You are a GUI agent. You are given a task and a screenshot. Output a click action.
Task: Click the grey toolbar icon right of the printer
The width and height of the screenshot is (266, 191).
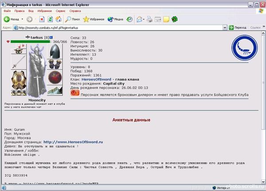click(158, 19)
